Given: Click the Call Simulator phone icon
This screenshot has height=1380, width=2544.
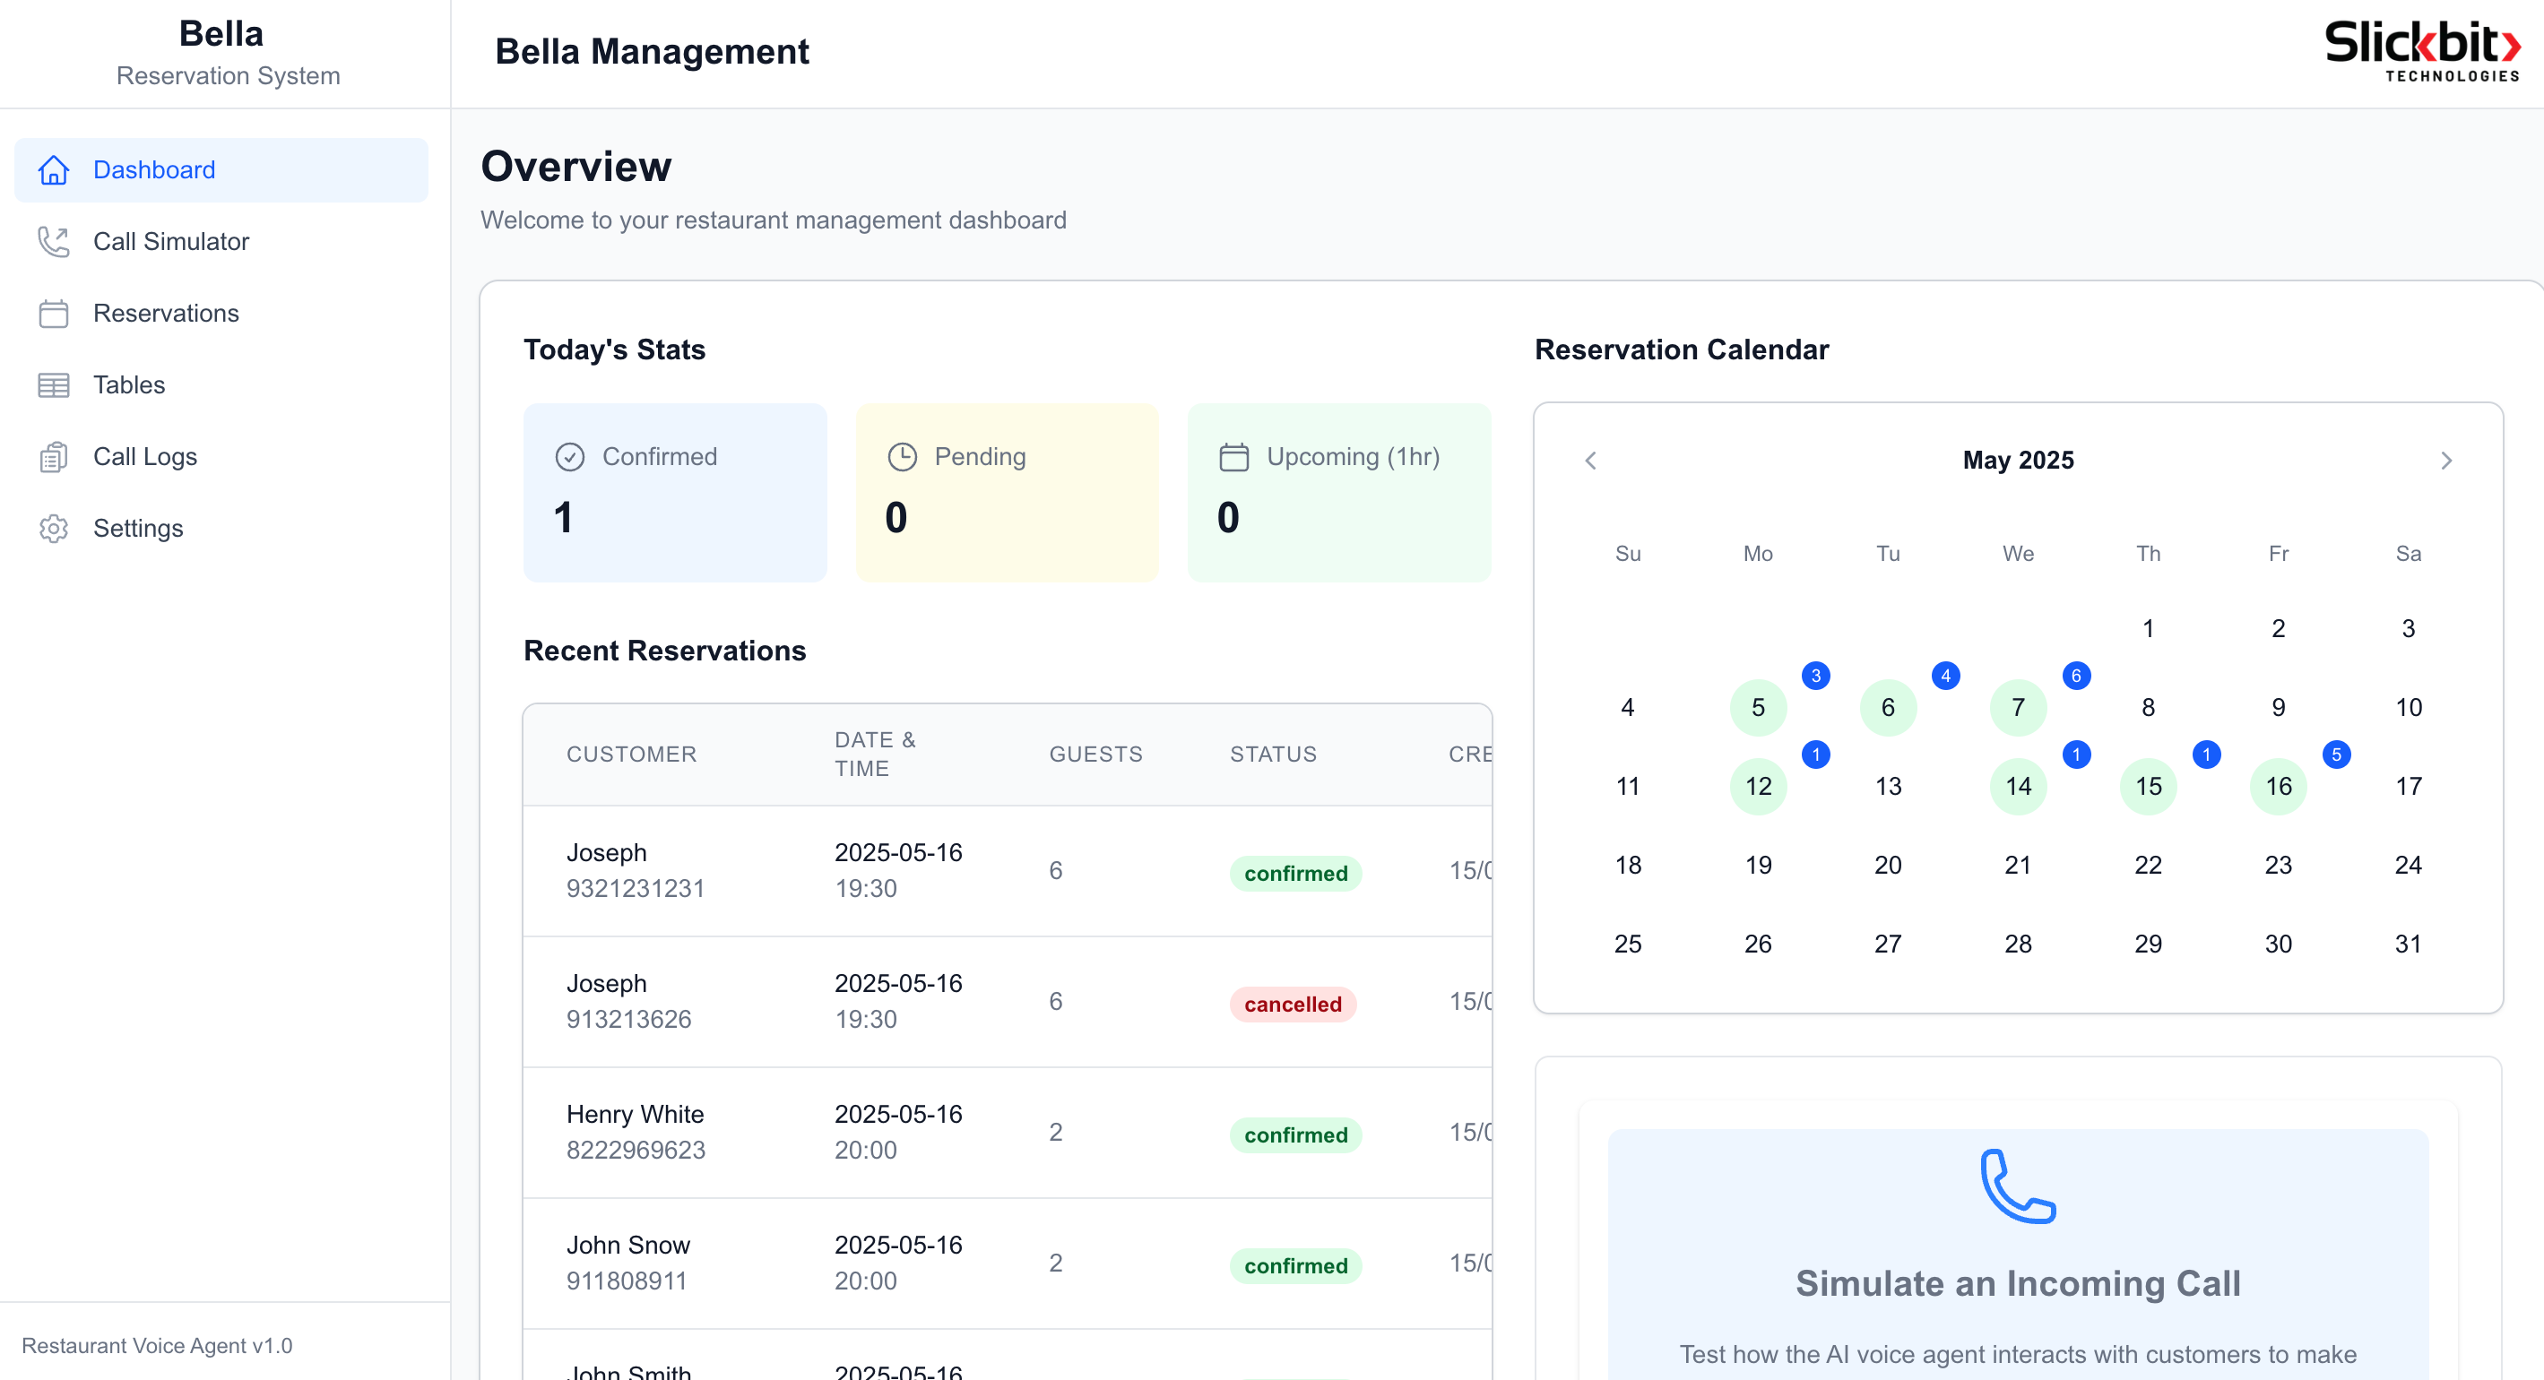Looking at the screenshot, I should click(53, 242).
